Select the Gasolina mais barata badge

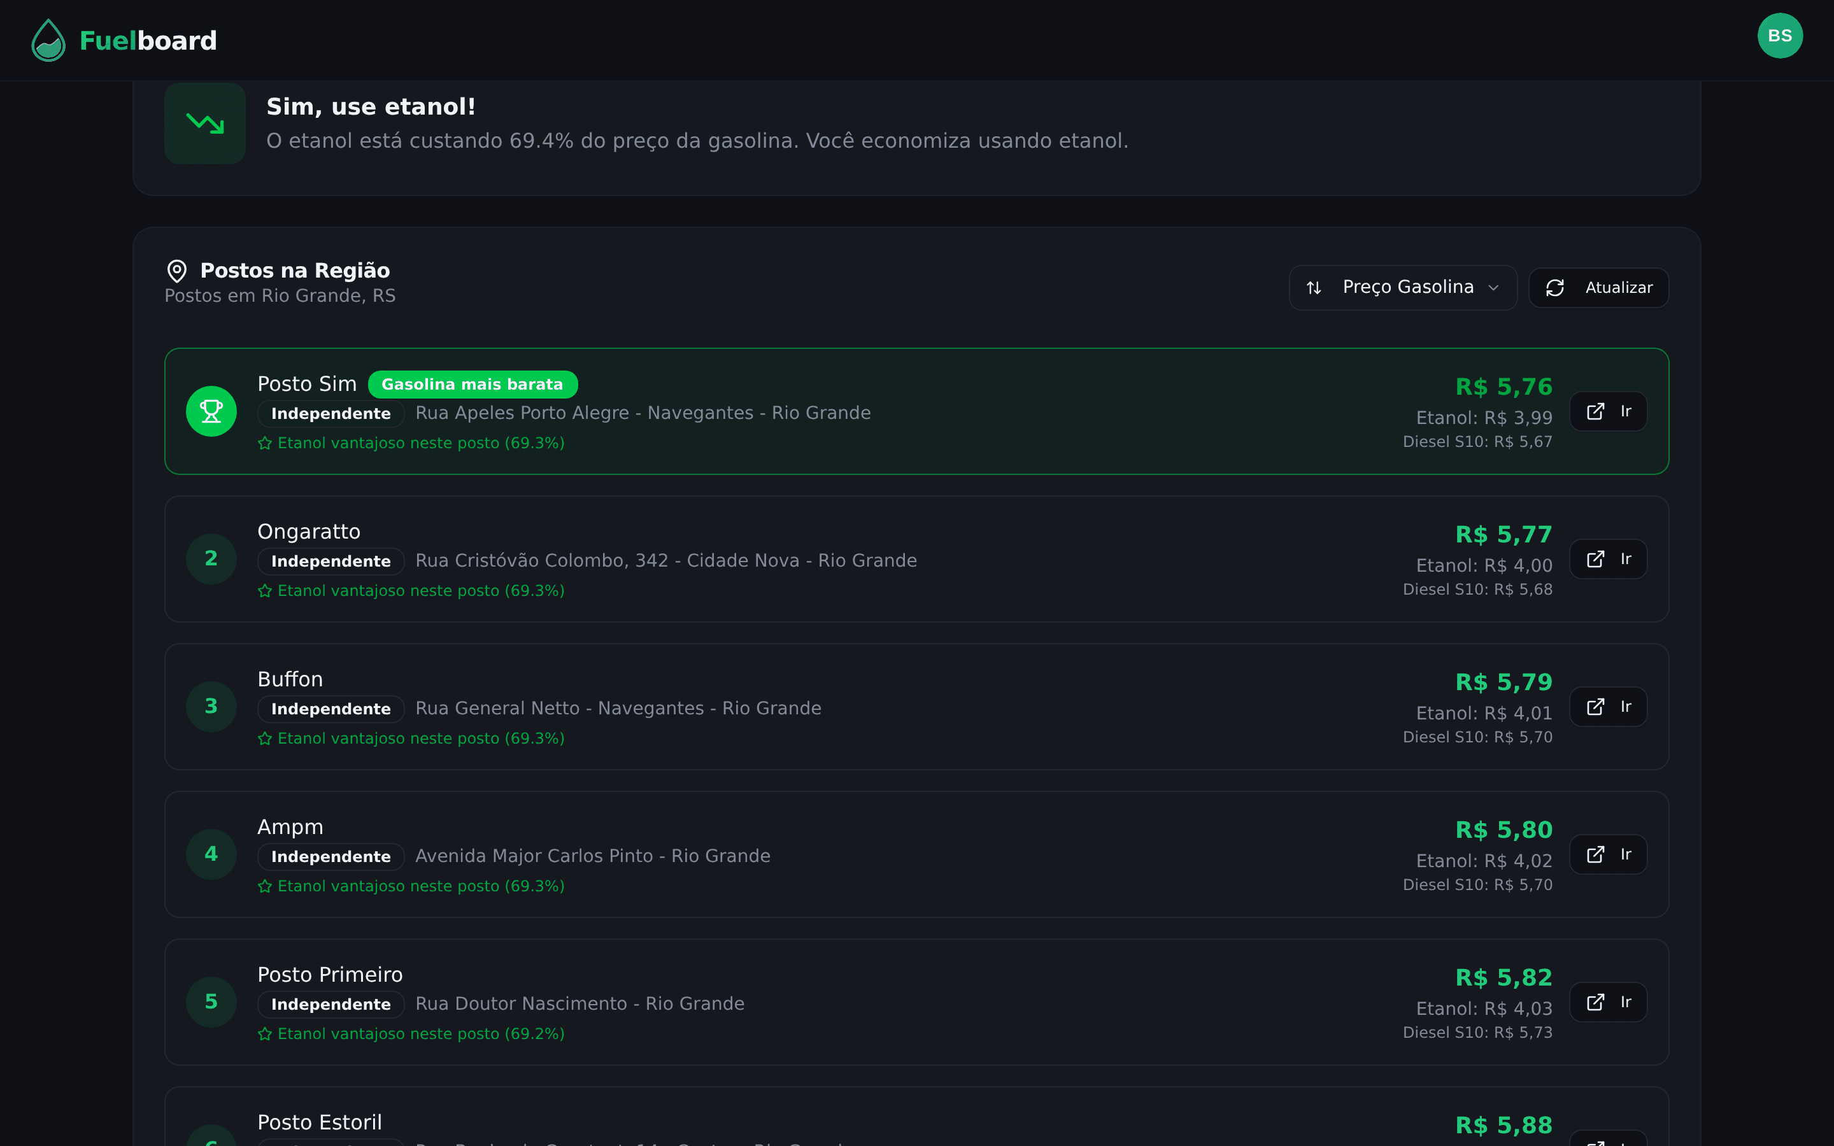pos(472,385)
